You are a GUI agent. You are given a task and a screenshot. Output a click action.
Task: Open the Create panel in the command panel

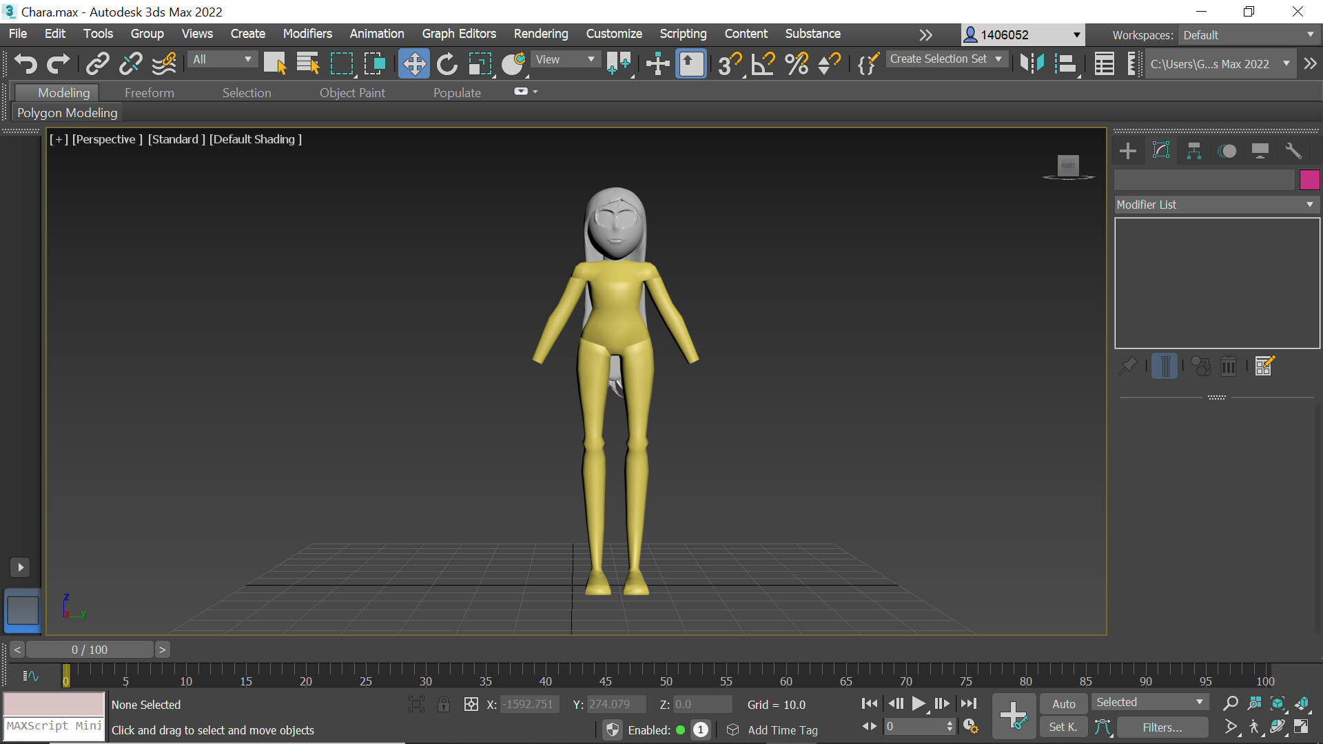pyautogui.click(x=1128, y=150)
